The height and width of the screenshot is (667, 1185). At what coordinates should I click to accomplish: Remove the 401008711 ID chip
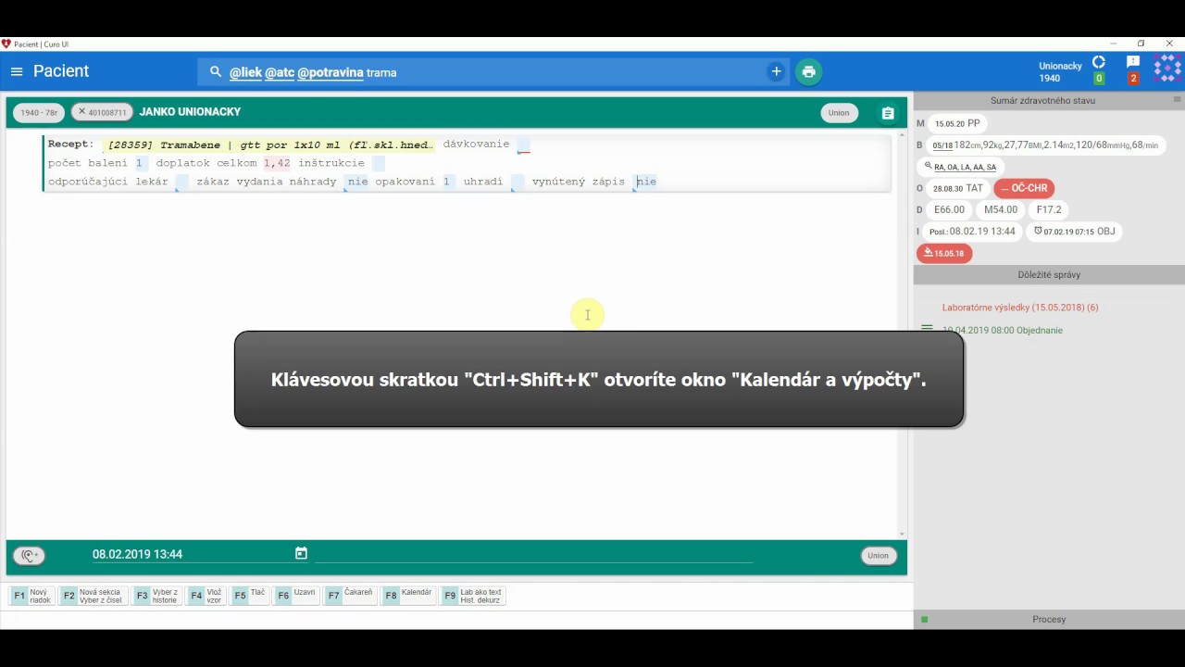(x=81, y=111)
